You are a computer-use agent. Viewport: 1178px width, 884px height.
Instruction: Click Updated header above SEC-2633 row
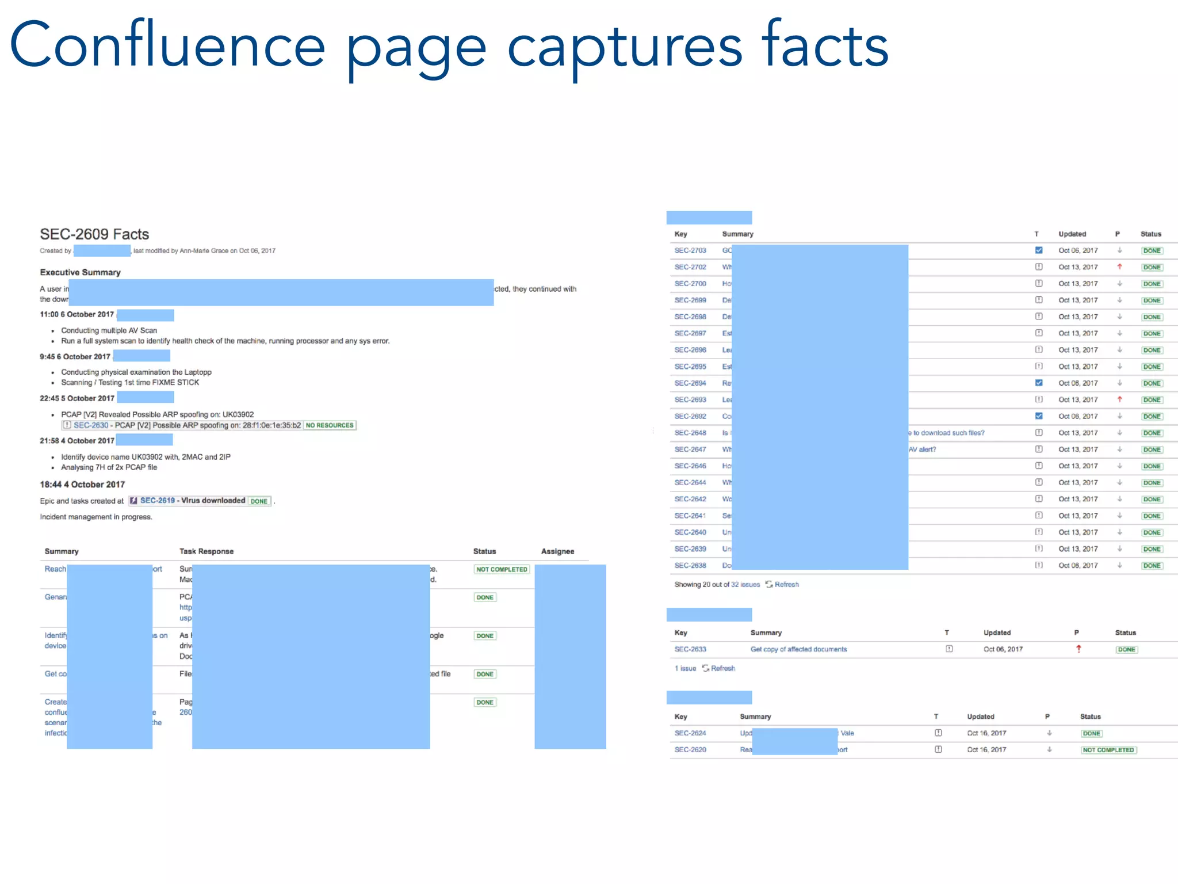997,632
